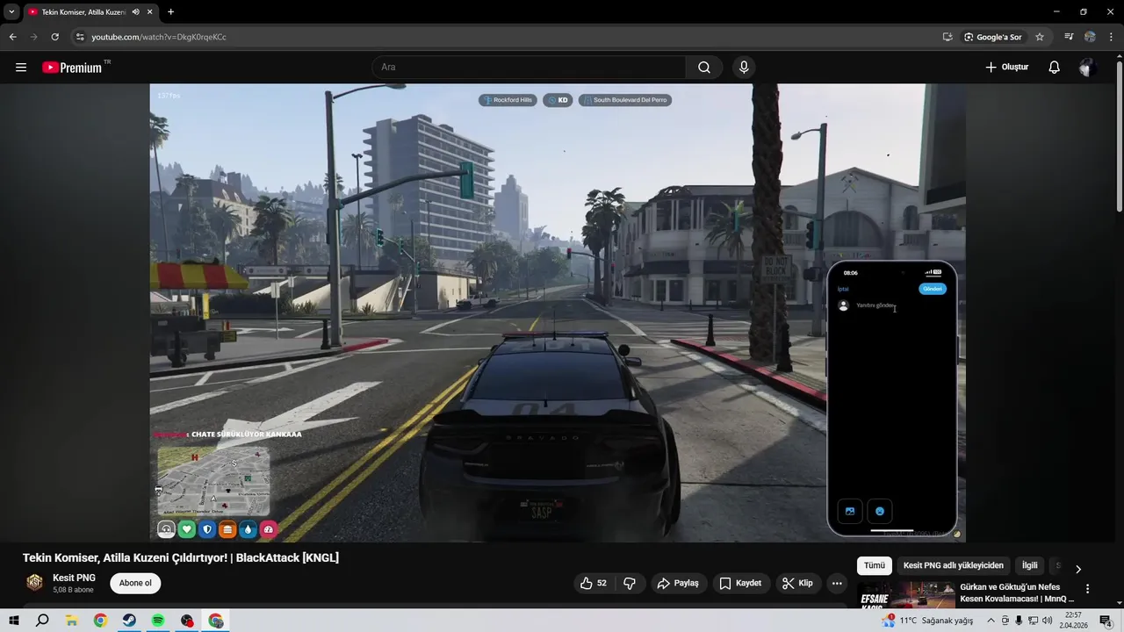This screenshot has height=632, width=1124.
Task: Click the video player to pause
Action: point(558,312)
